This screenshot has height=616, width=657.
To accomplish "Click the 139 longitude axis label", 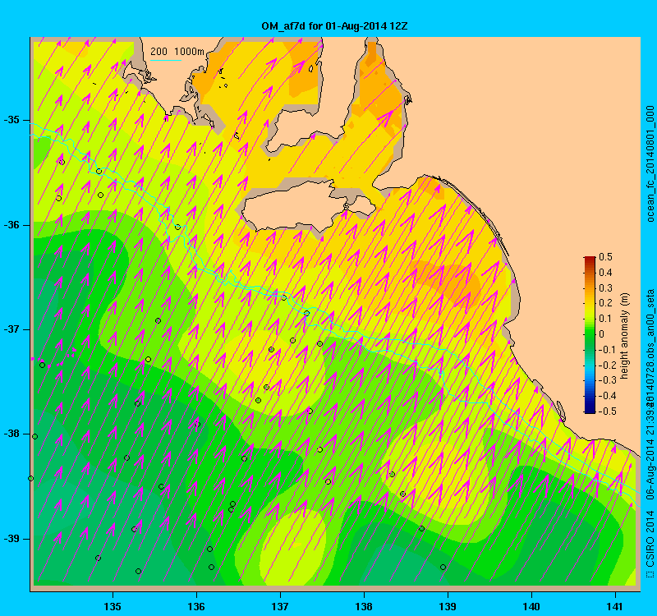I will pyautogui.click(x=448, y=606).
